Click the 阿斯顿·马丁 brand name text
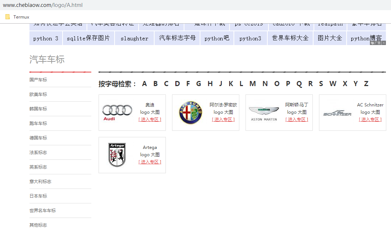 pos(297,105)
